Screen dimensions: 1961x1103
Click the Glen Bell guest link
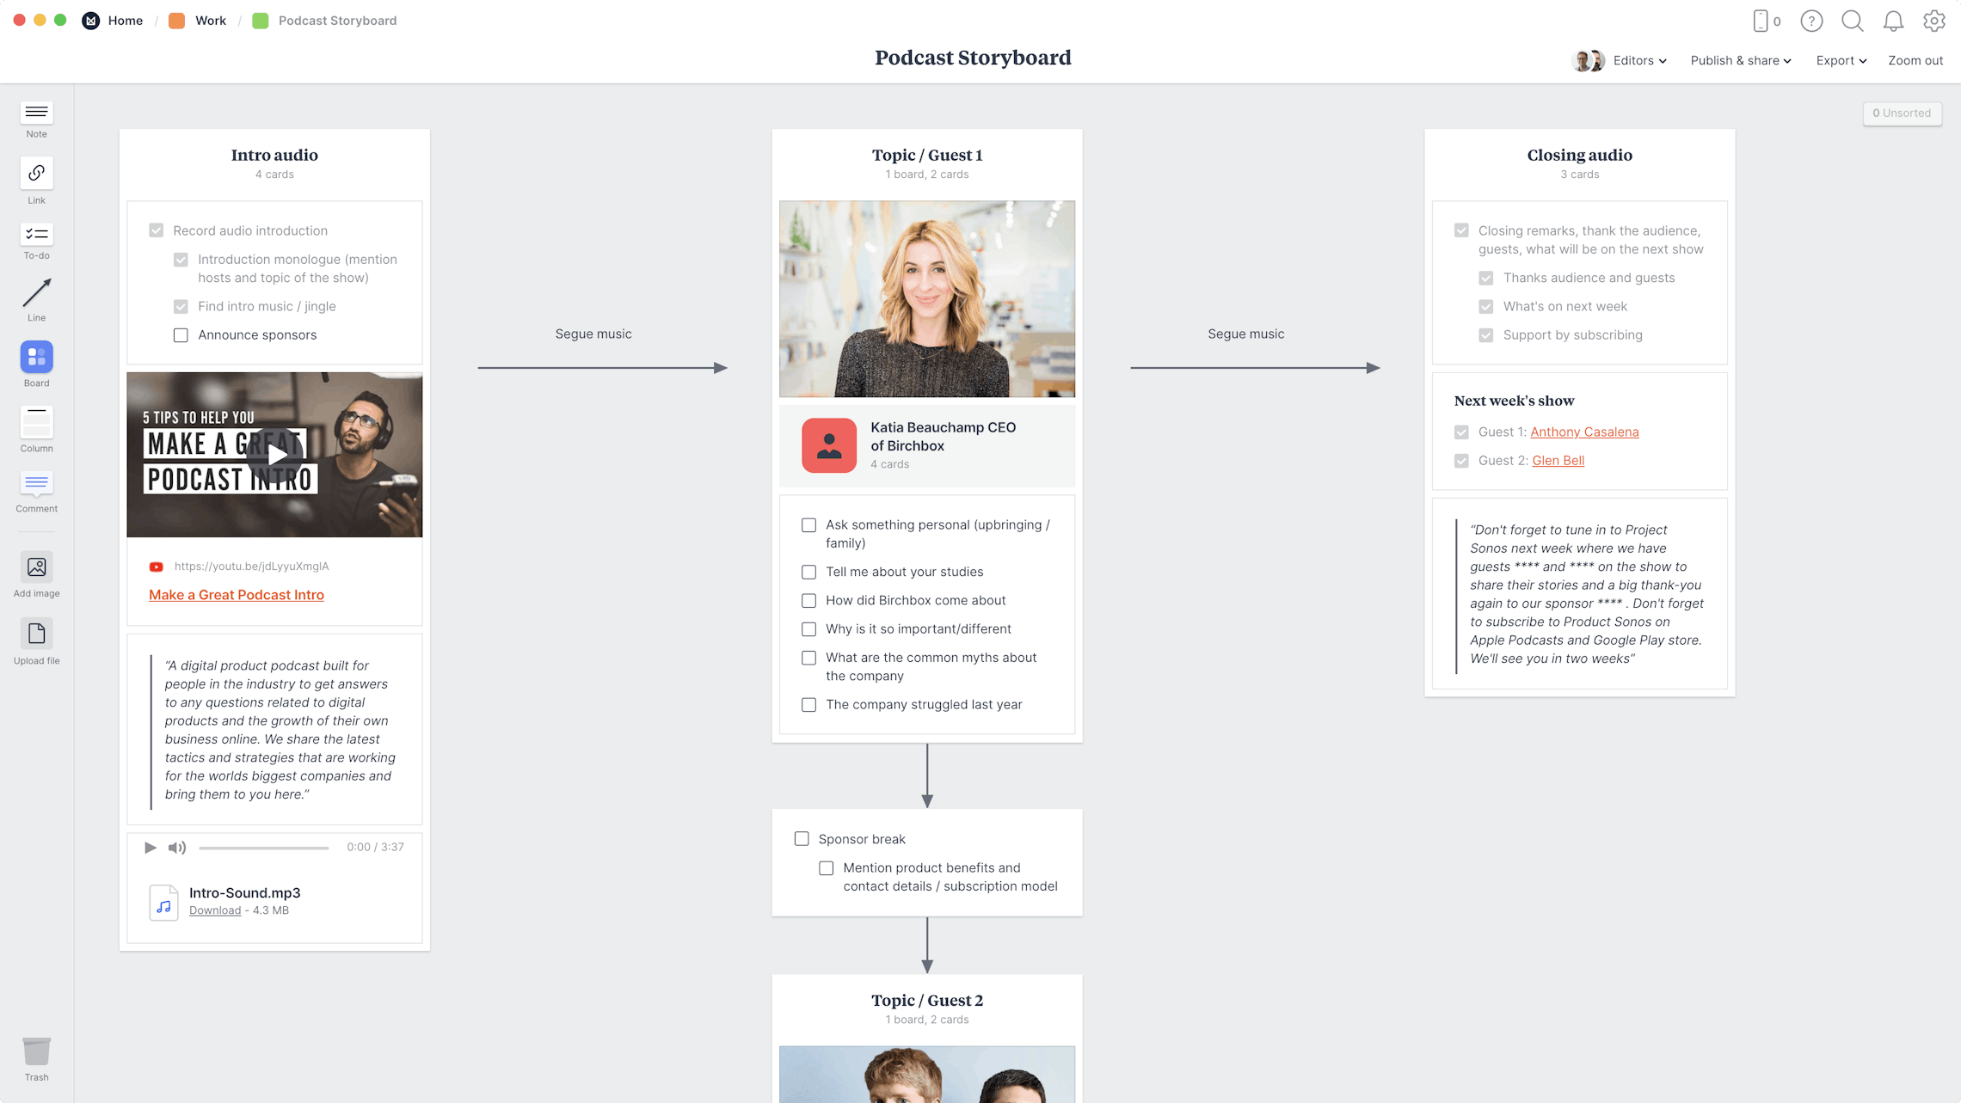1558,461
